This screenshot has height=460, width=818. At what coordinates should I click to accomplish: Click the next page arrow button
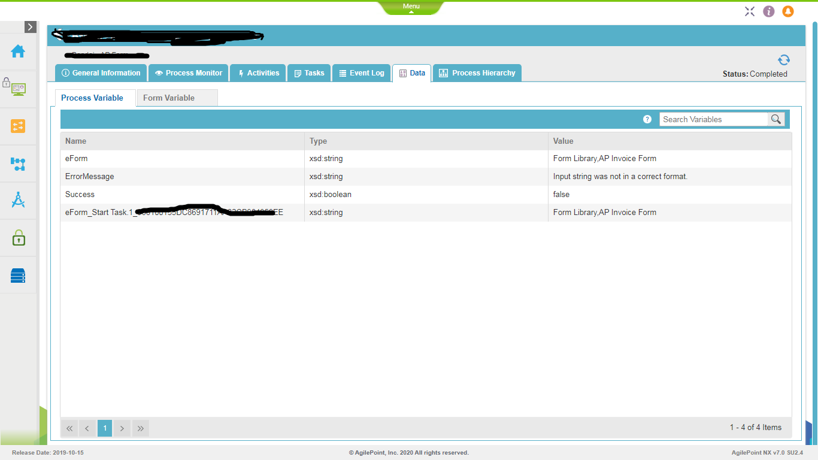point(122,428)
